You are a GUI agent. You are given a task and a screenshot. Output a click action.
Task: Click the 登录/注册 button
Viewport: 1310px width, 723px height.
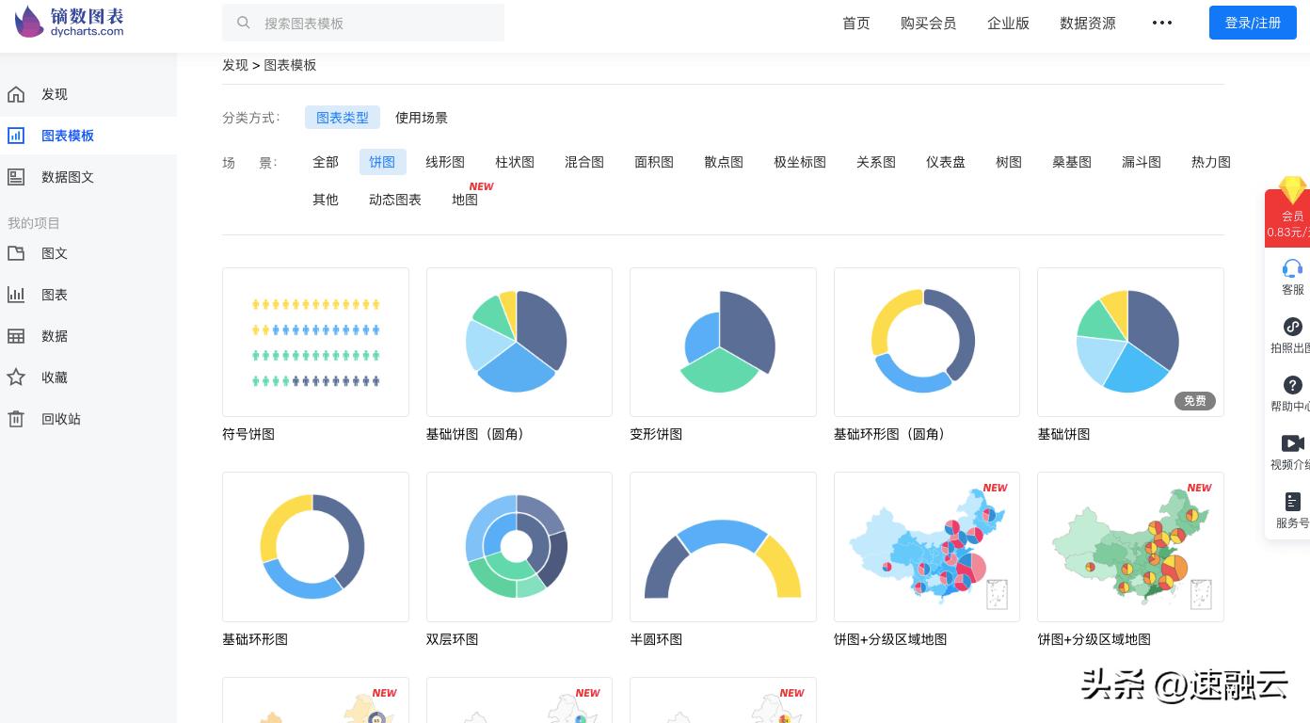click(x=1253, y=23)
